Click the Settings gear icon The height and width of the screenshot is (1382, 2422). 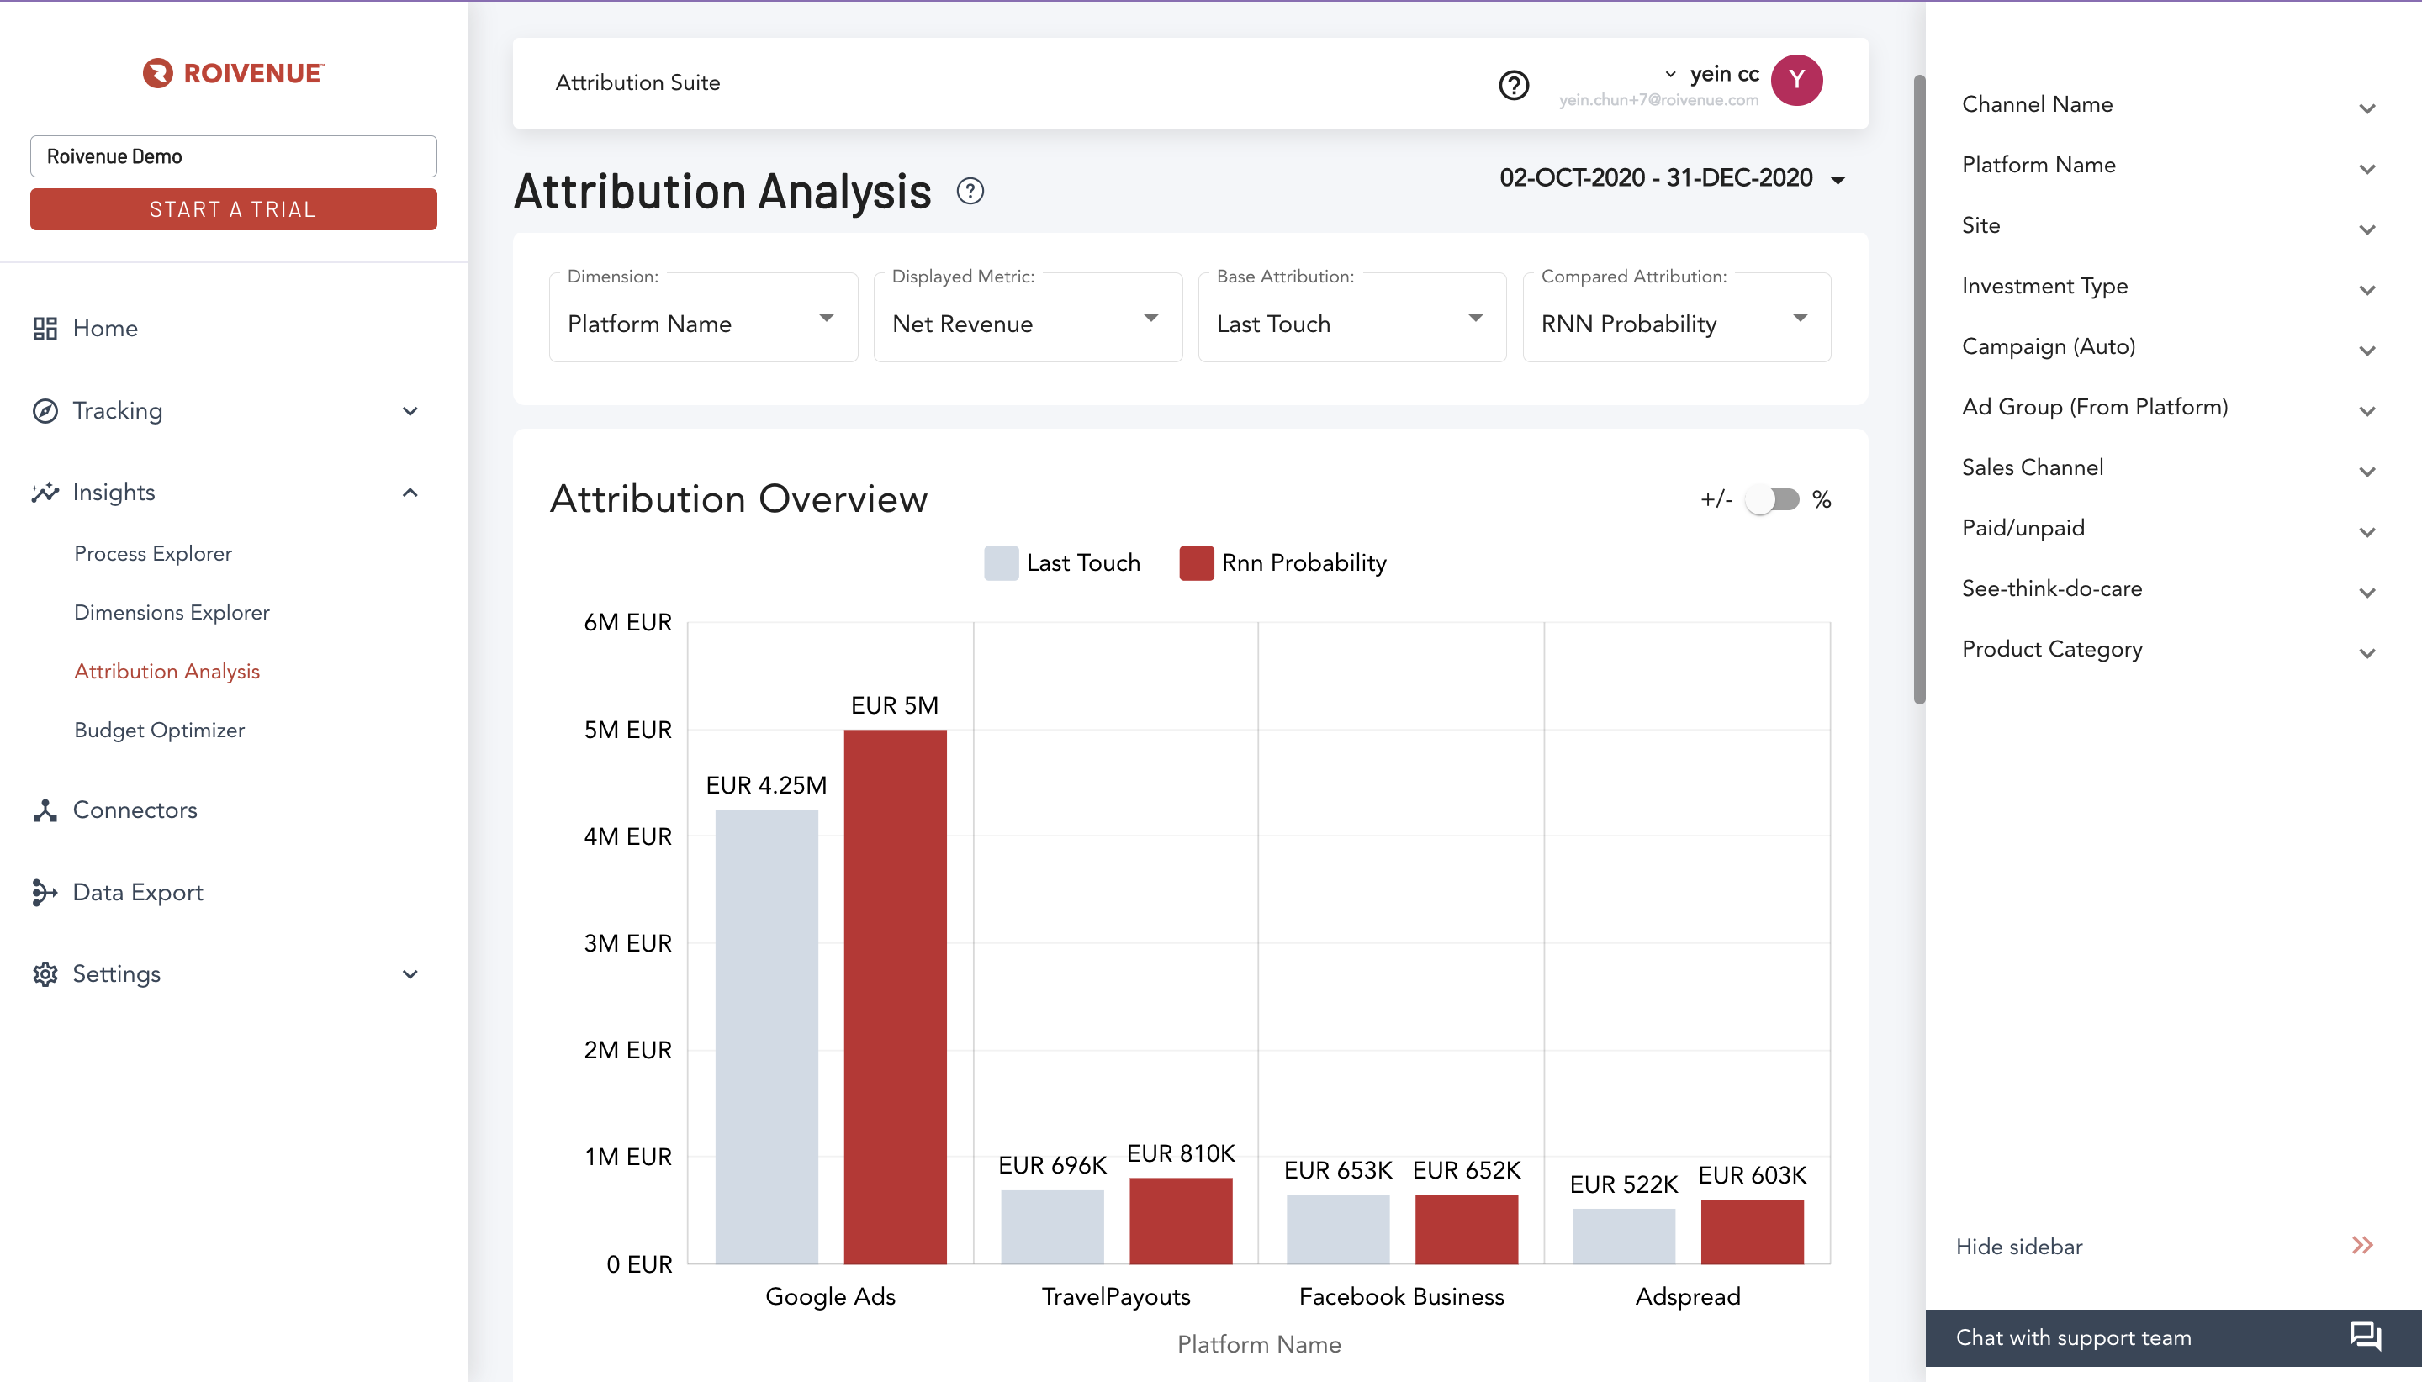(45, 973)
